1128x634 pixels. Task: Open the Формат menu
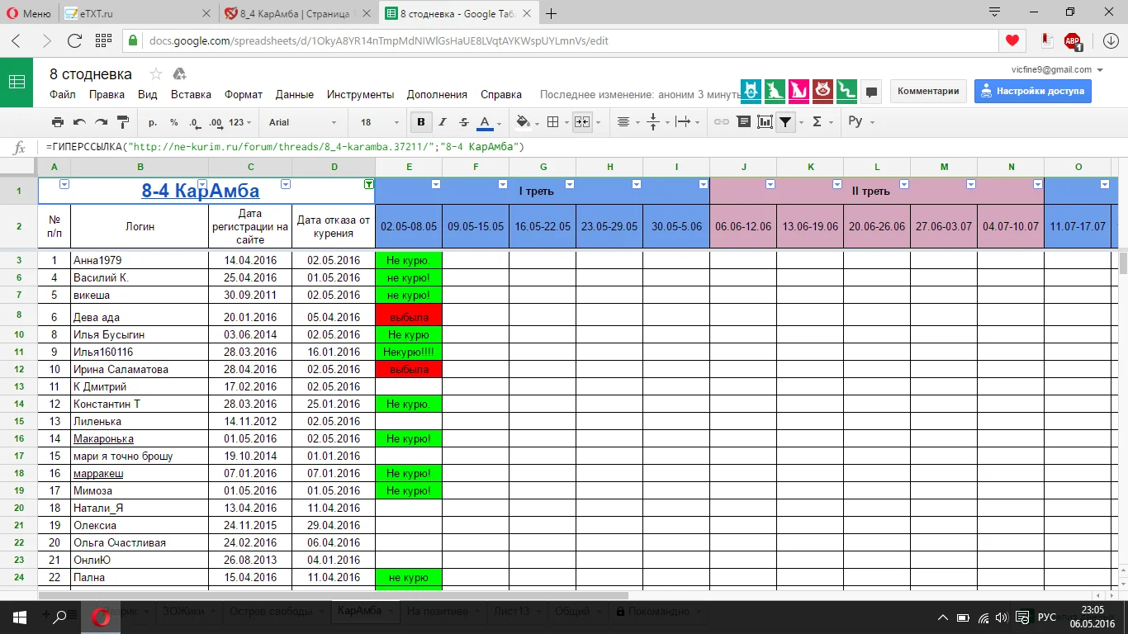tap(244, 94)
